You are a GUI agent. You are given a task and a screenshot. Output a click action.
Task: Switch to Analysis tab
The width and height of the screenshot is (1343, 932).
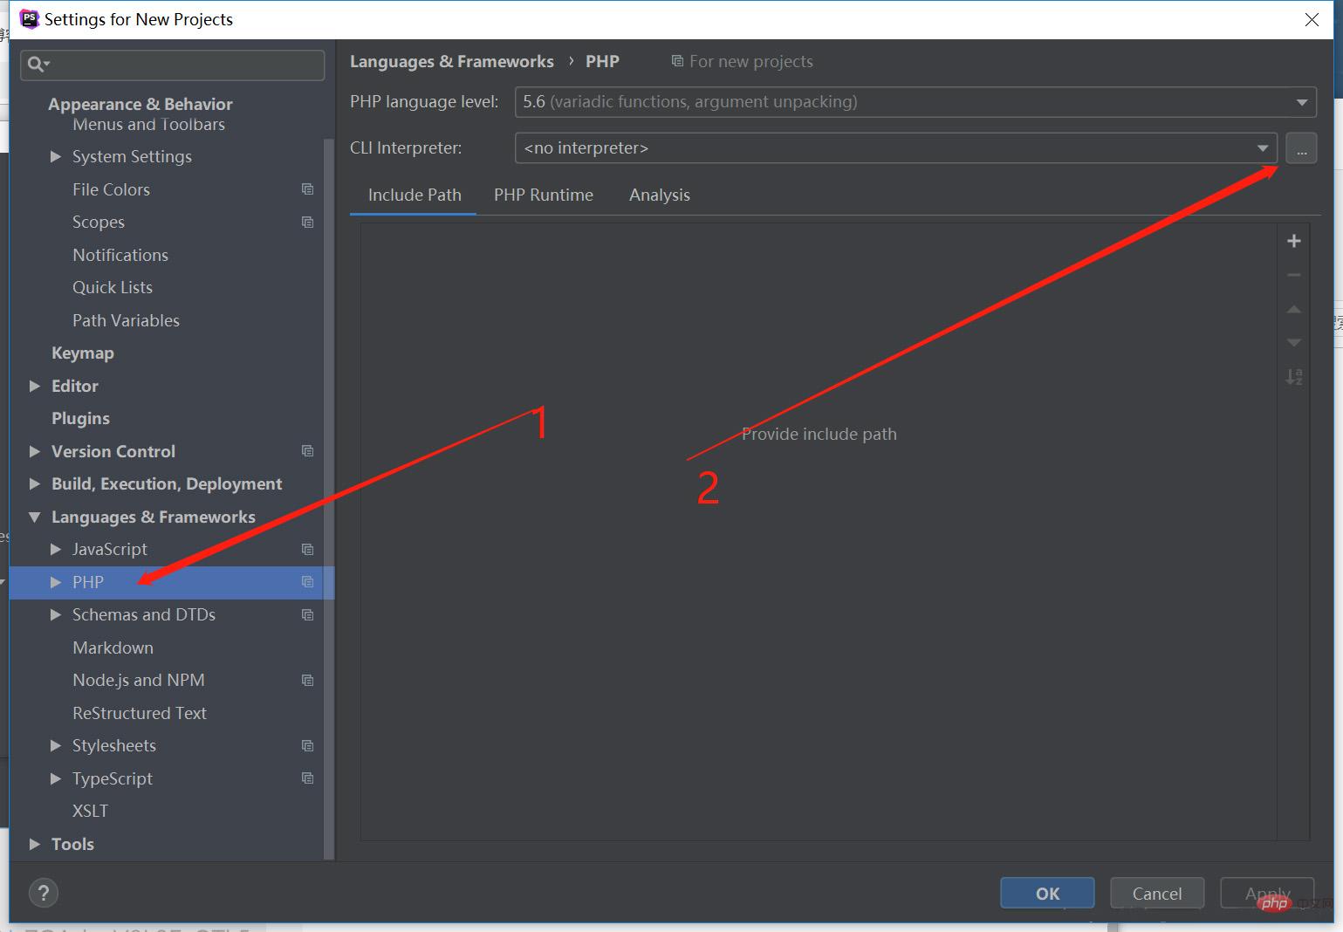[x=660, y=195]
